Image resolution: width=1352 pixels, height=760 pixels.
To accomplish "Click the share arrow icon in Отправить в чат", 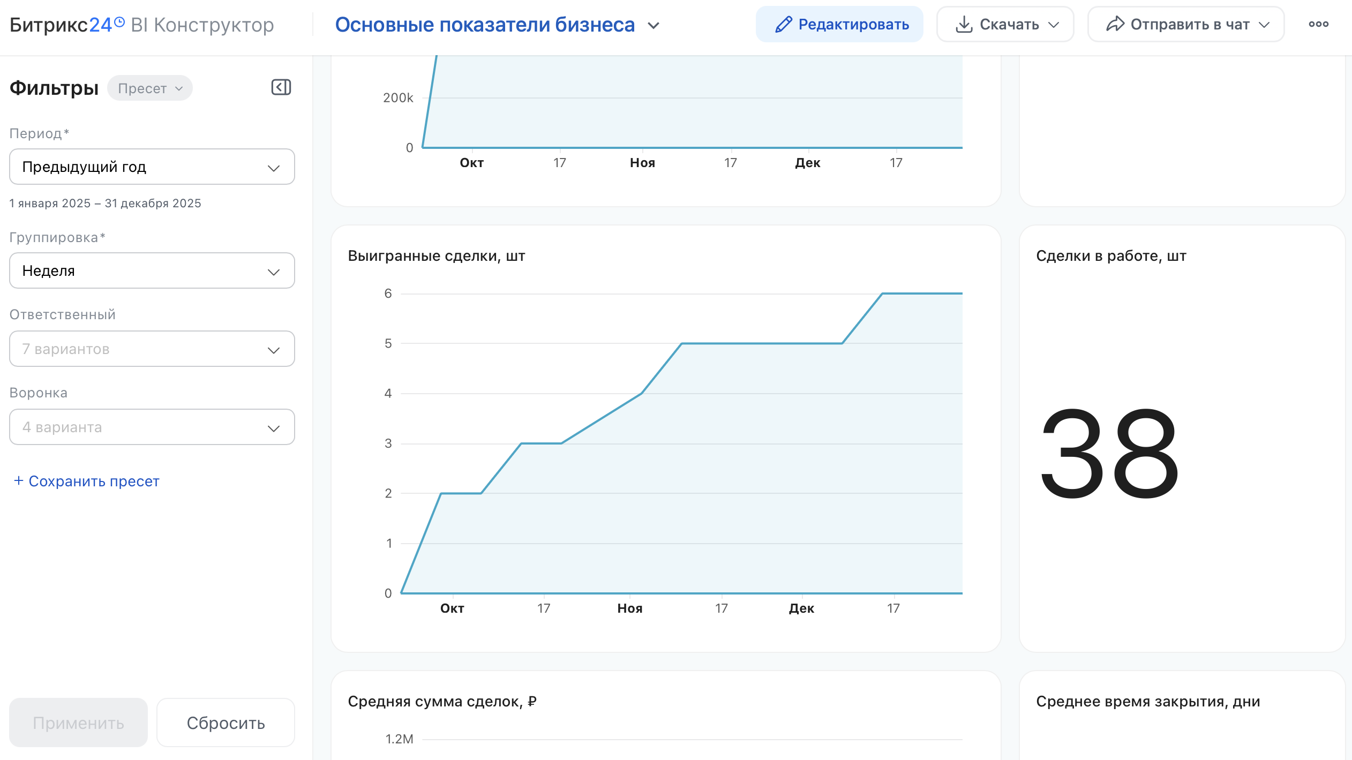I will point(1115,24).
